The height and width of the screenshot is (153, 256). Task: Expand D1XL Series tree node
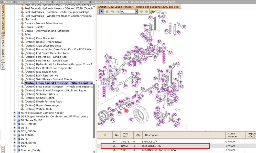coord(15,143)
